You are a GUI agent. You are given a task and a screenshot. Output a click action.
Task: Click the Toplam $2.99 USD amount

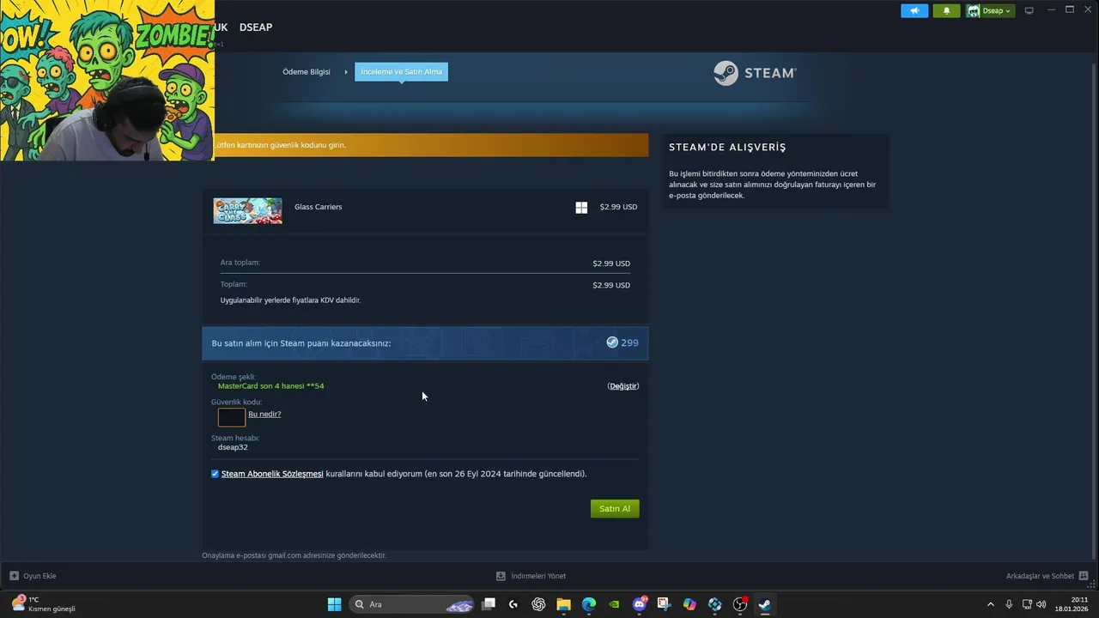(611, 285)
